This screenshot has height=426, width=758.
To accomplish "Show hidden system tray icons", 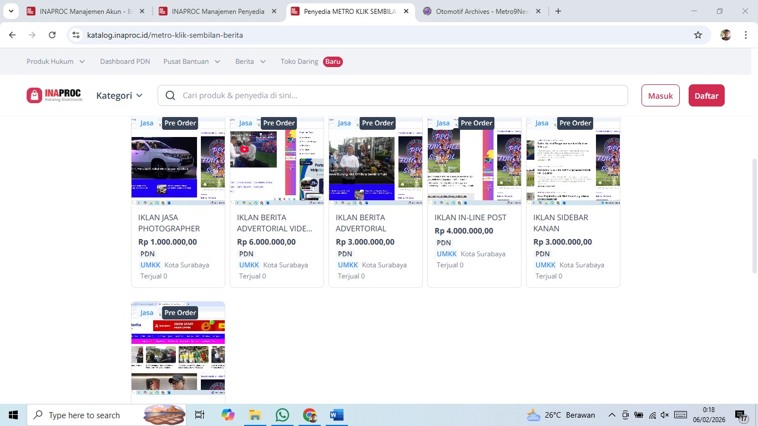I will click(x=612, y=415).
